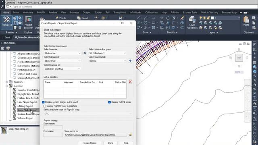
Task: Switch to the Analyze ribbon tab
Action: pos(53,12)
